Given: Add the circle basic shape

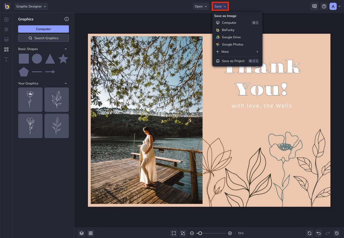Looking at the screenshot, I should coord(37,59).
